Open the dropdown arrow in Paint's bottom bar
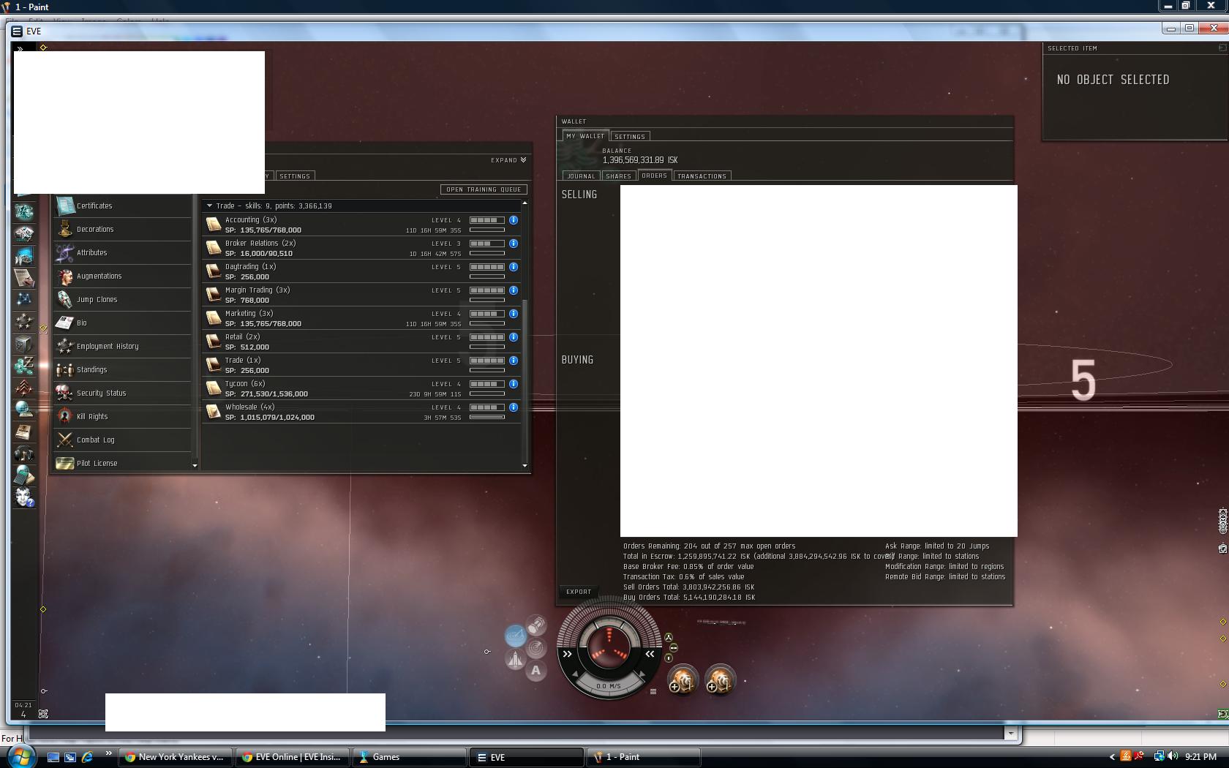This screenshot has height=768, width=1229. pyautogui.click(x=1011, y=733)
